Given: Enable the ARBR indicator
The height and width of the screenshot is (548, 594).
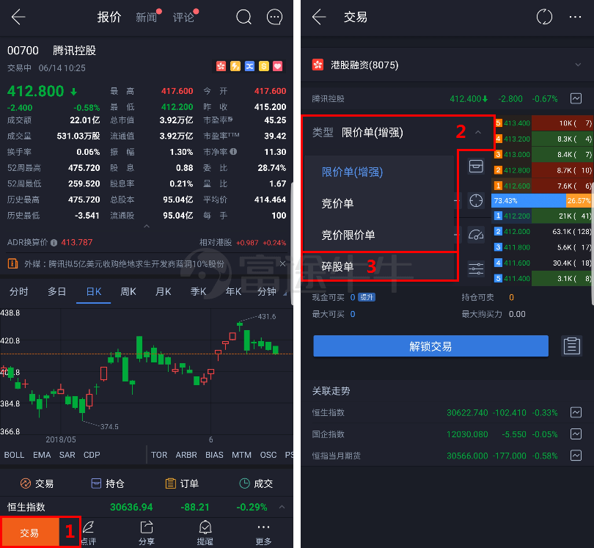Looking at the screenshot, I should click(186, 455).
